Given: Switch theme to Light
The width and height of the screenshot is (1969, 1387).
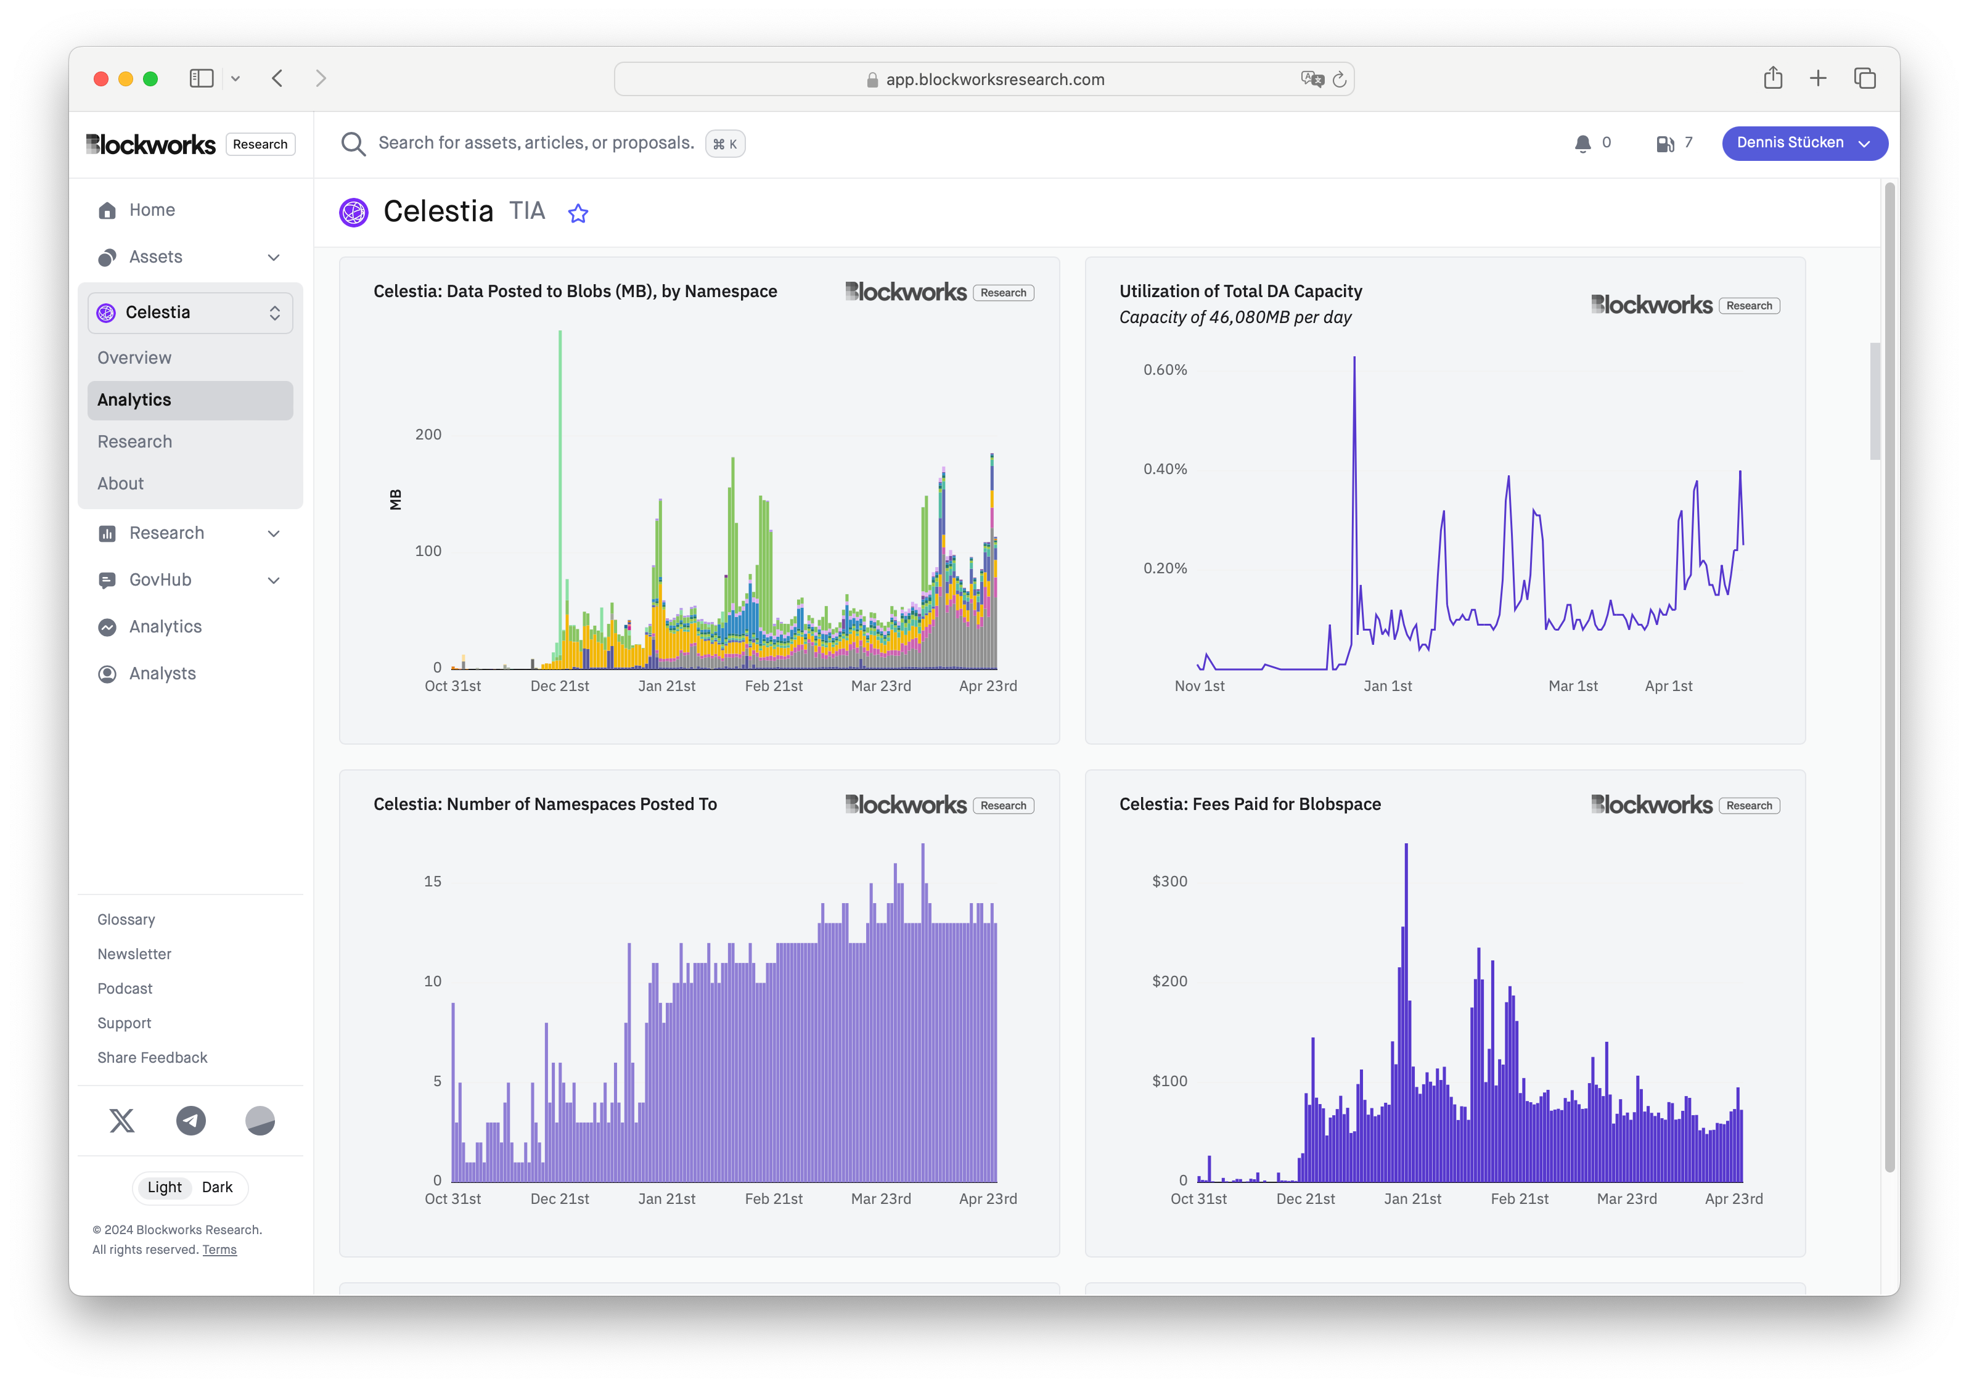Looking at the screenshot, I should point(164,1187).
